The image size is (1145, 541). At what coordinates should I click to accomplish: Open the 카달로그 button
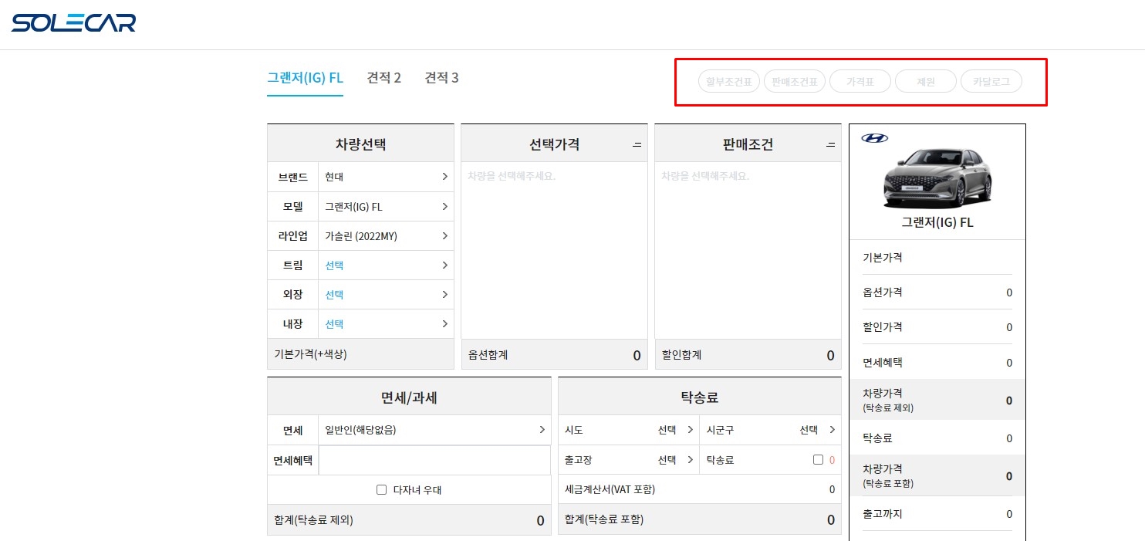(991, 81)
